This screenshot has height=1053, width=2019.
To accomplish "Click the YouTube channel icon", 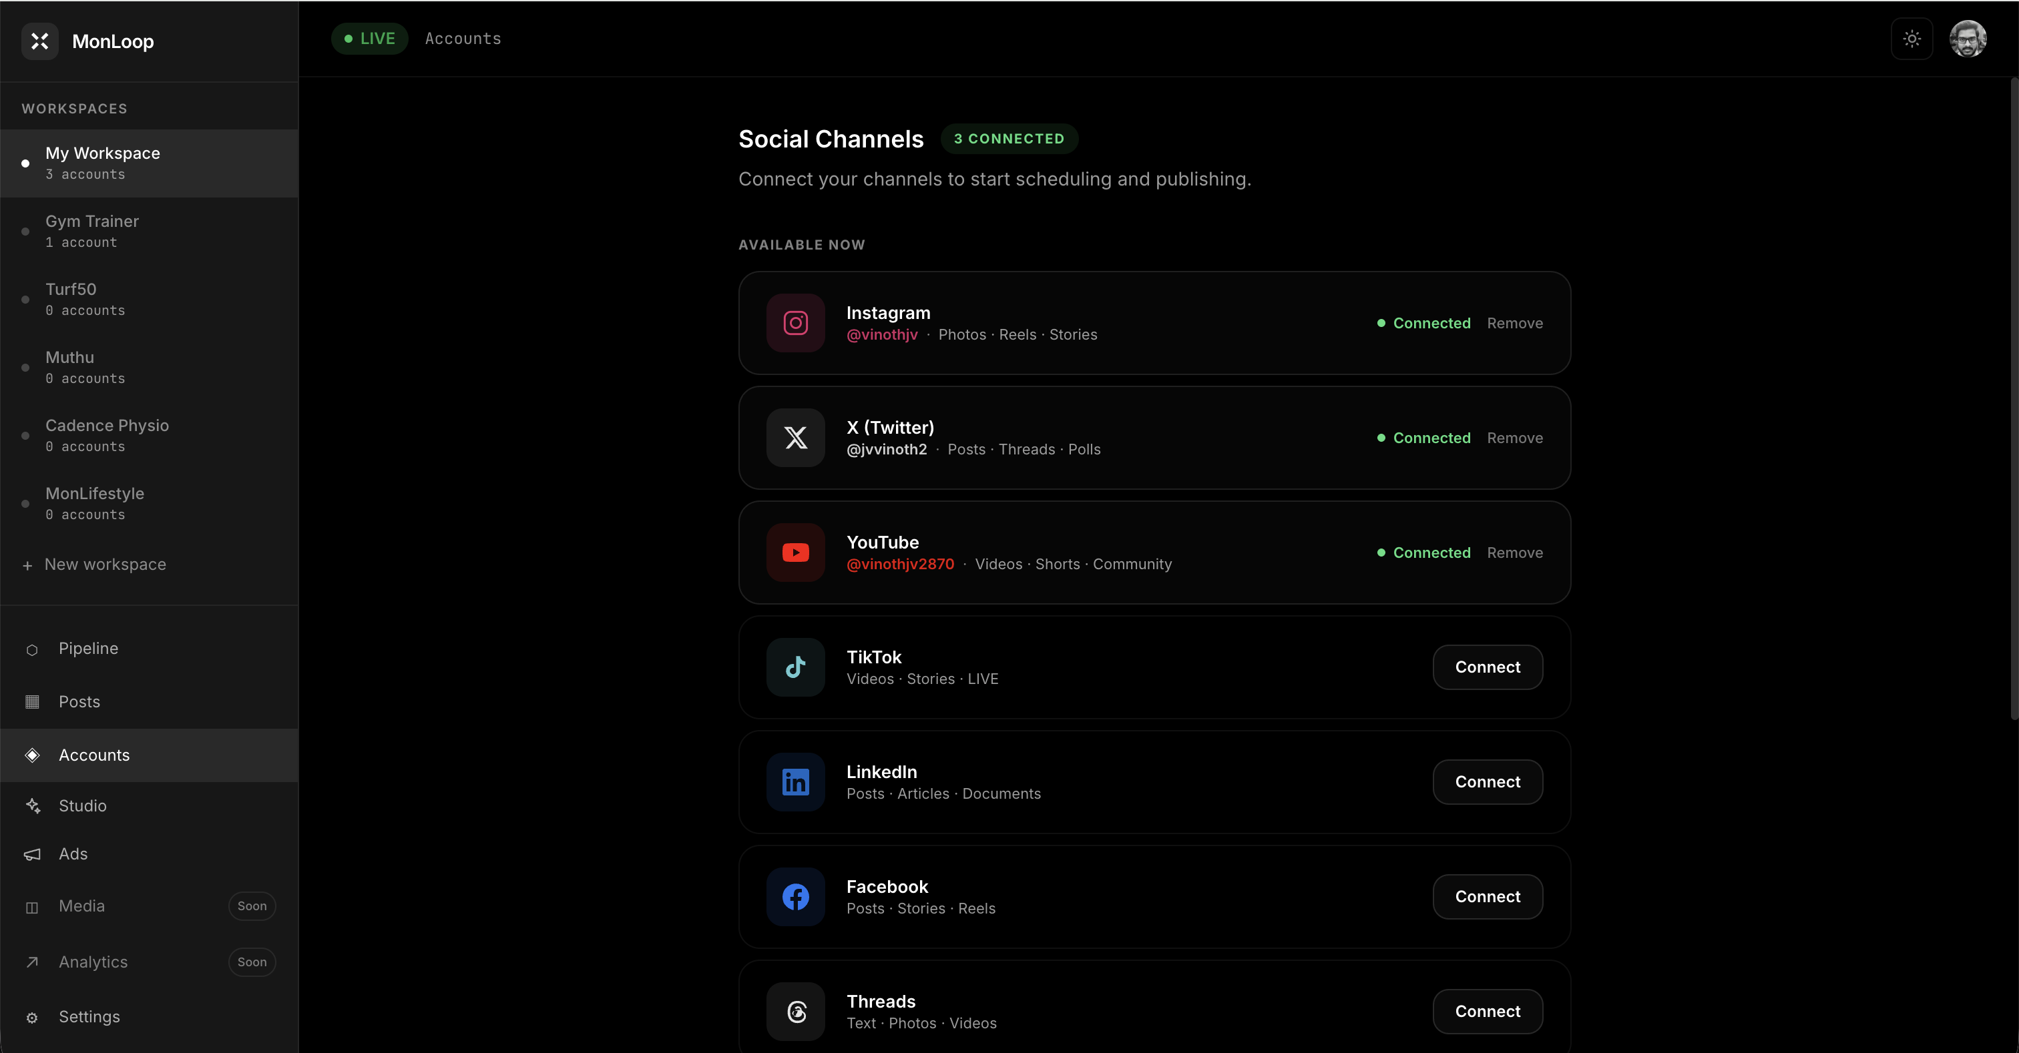I will (x=796, y=553).
